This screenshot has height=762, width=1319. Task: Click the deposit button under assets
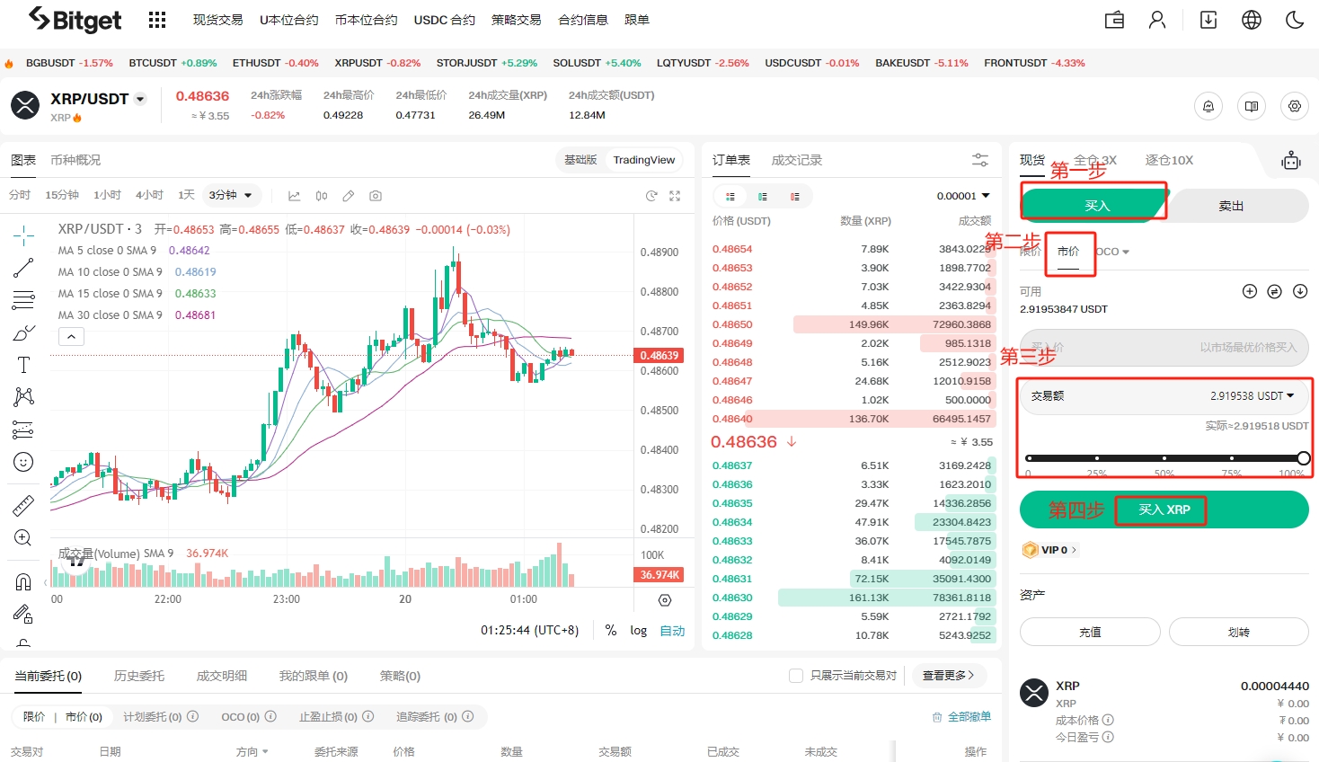tap(1090, 632)
